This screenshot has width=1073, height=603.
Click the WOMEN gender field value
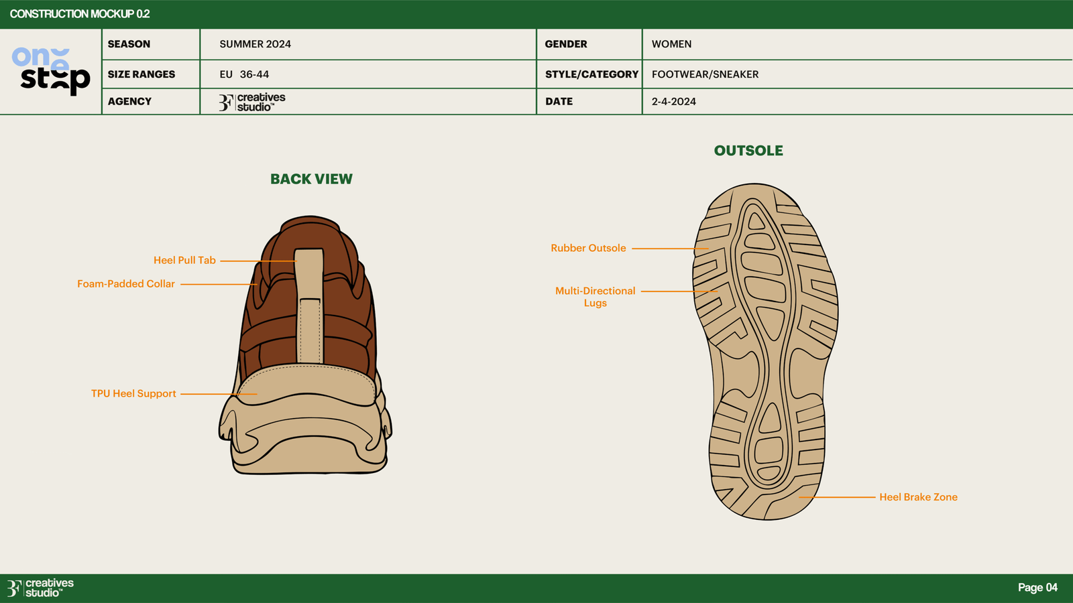tap(671, 44)
